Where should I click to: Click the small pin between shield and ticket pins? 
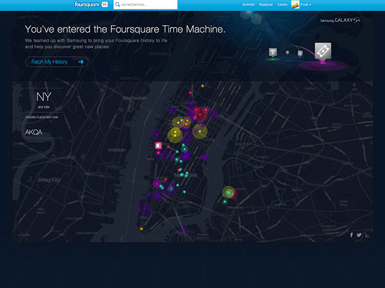[300, 53]
